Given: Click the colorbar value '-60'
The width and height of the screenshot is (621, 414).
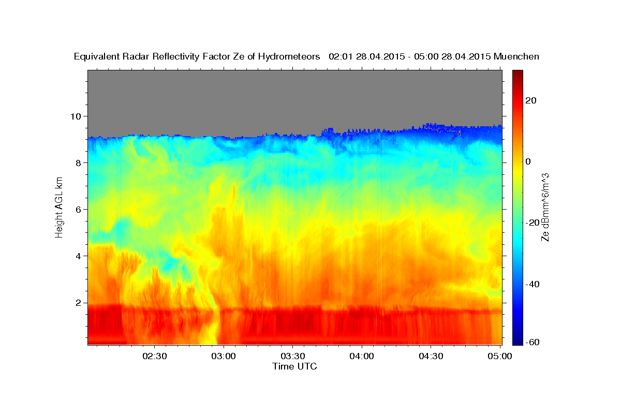Looking at the screenshot, I should tap(533, 342).
